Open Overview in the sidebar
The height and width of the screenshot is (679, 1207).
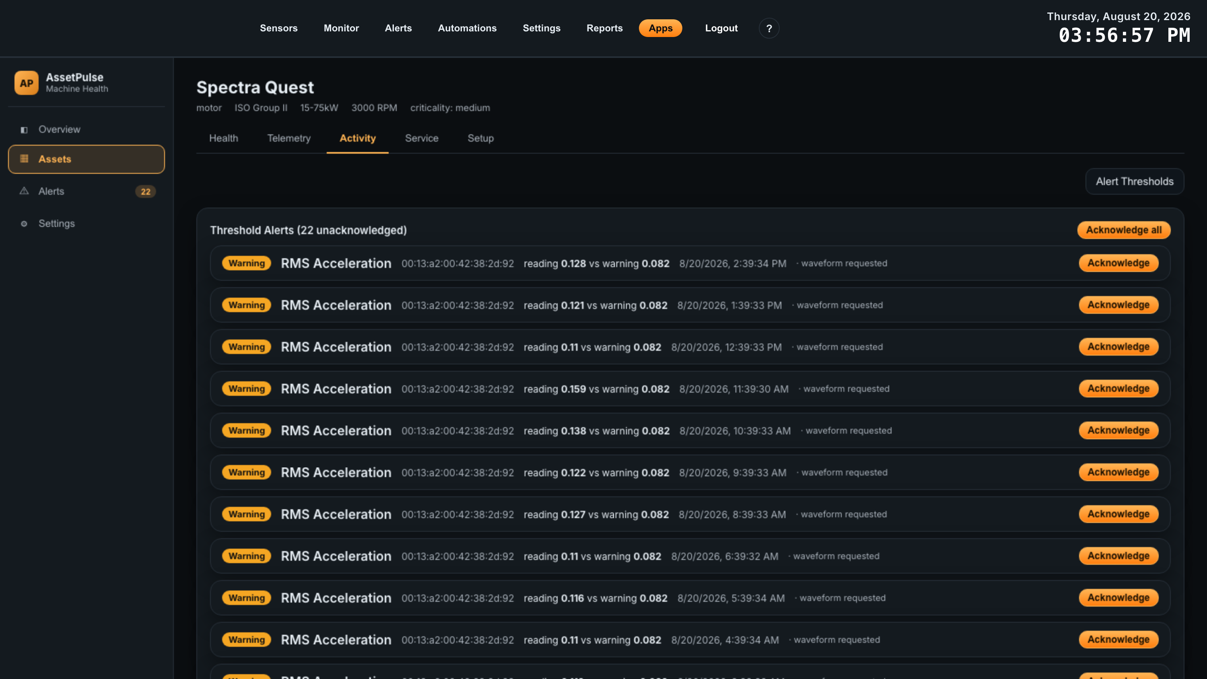tap(86, 130)
